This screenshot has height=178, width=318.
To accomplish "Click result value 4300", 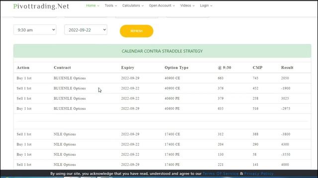I will click(x=285, y=144).
